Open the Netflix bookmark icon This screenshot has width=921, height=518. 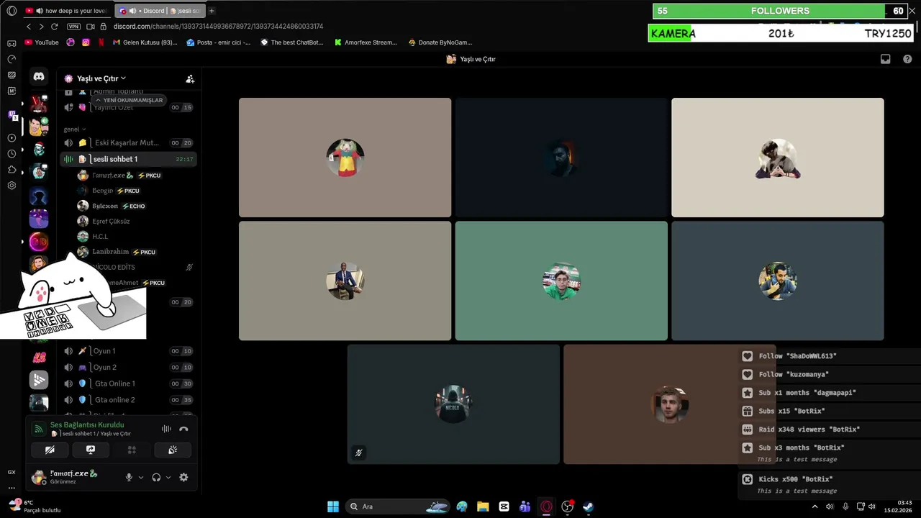click(101, 42)
